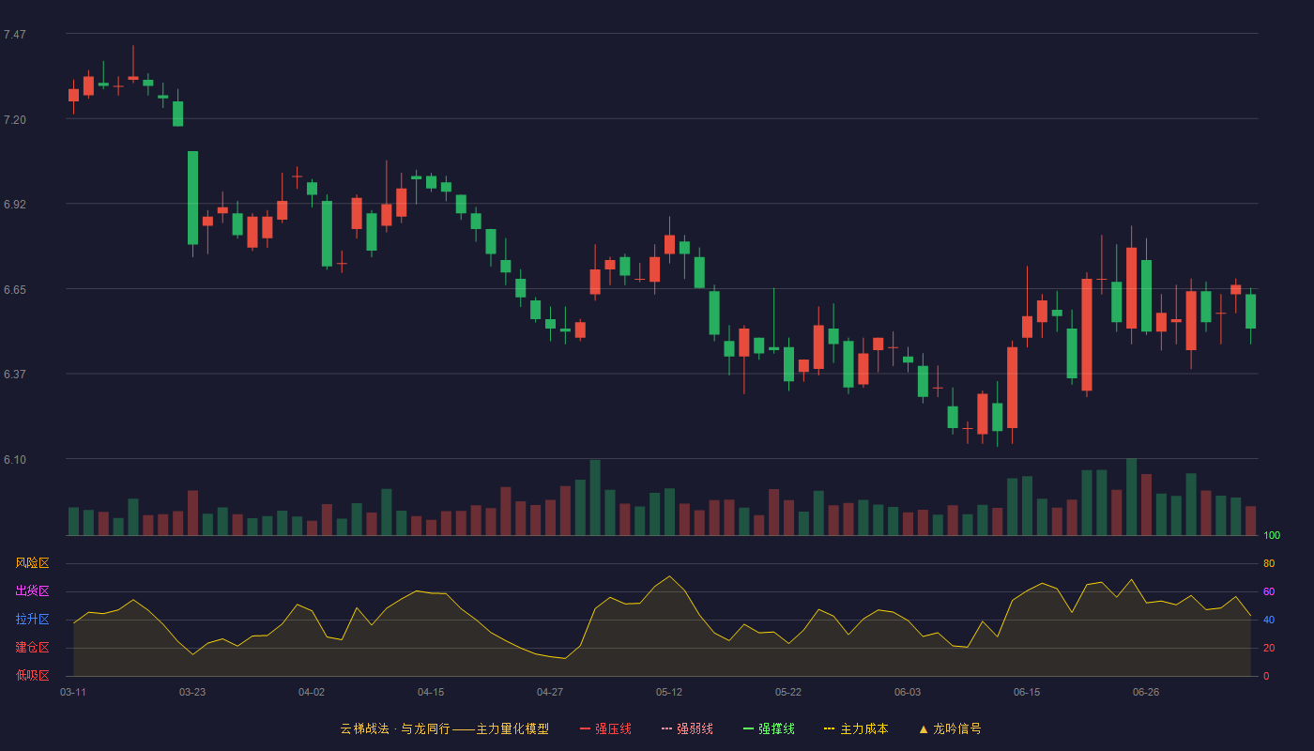The height and width of the screenshot is (751, 1314).
Task: Click the 低吸区 zone label
Action: [x=32, y=675]
